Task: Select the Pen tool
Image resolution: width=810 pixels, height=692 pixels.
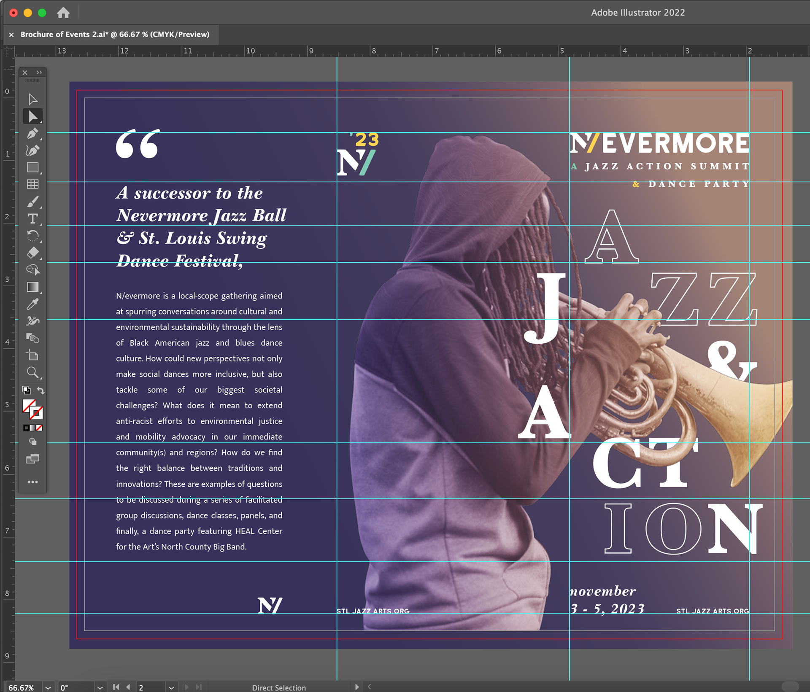Action: (32, 133)
